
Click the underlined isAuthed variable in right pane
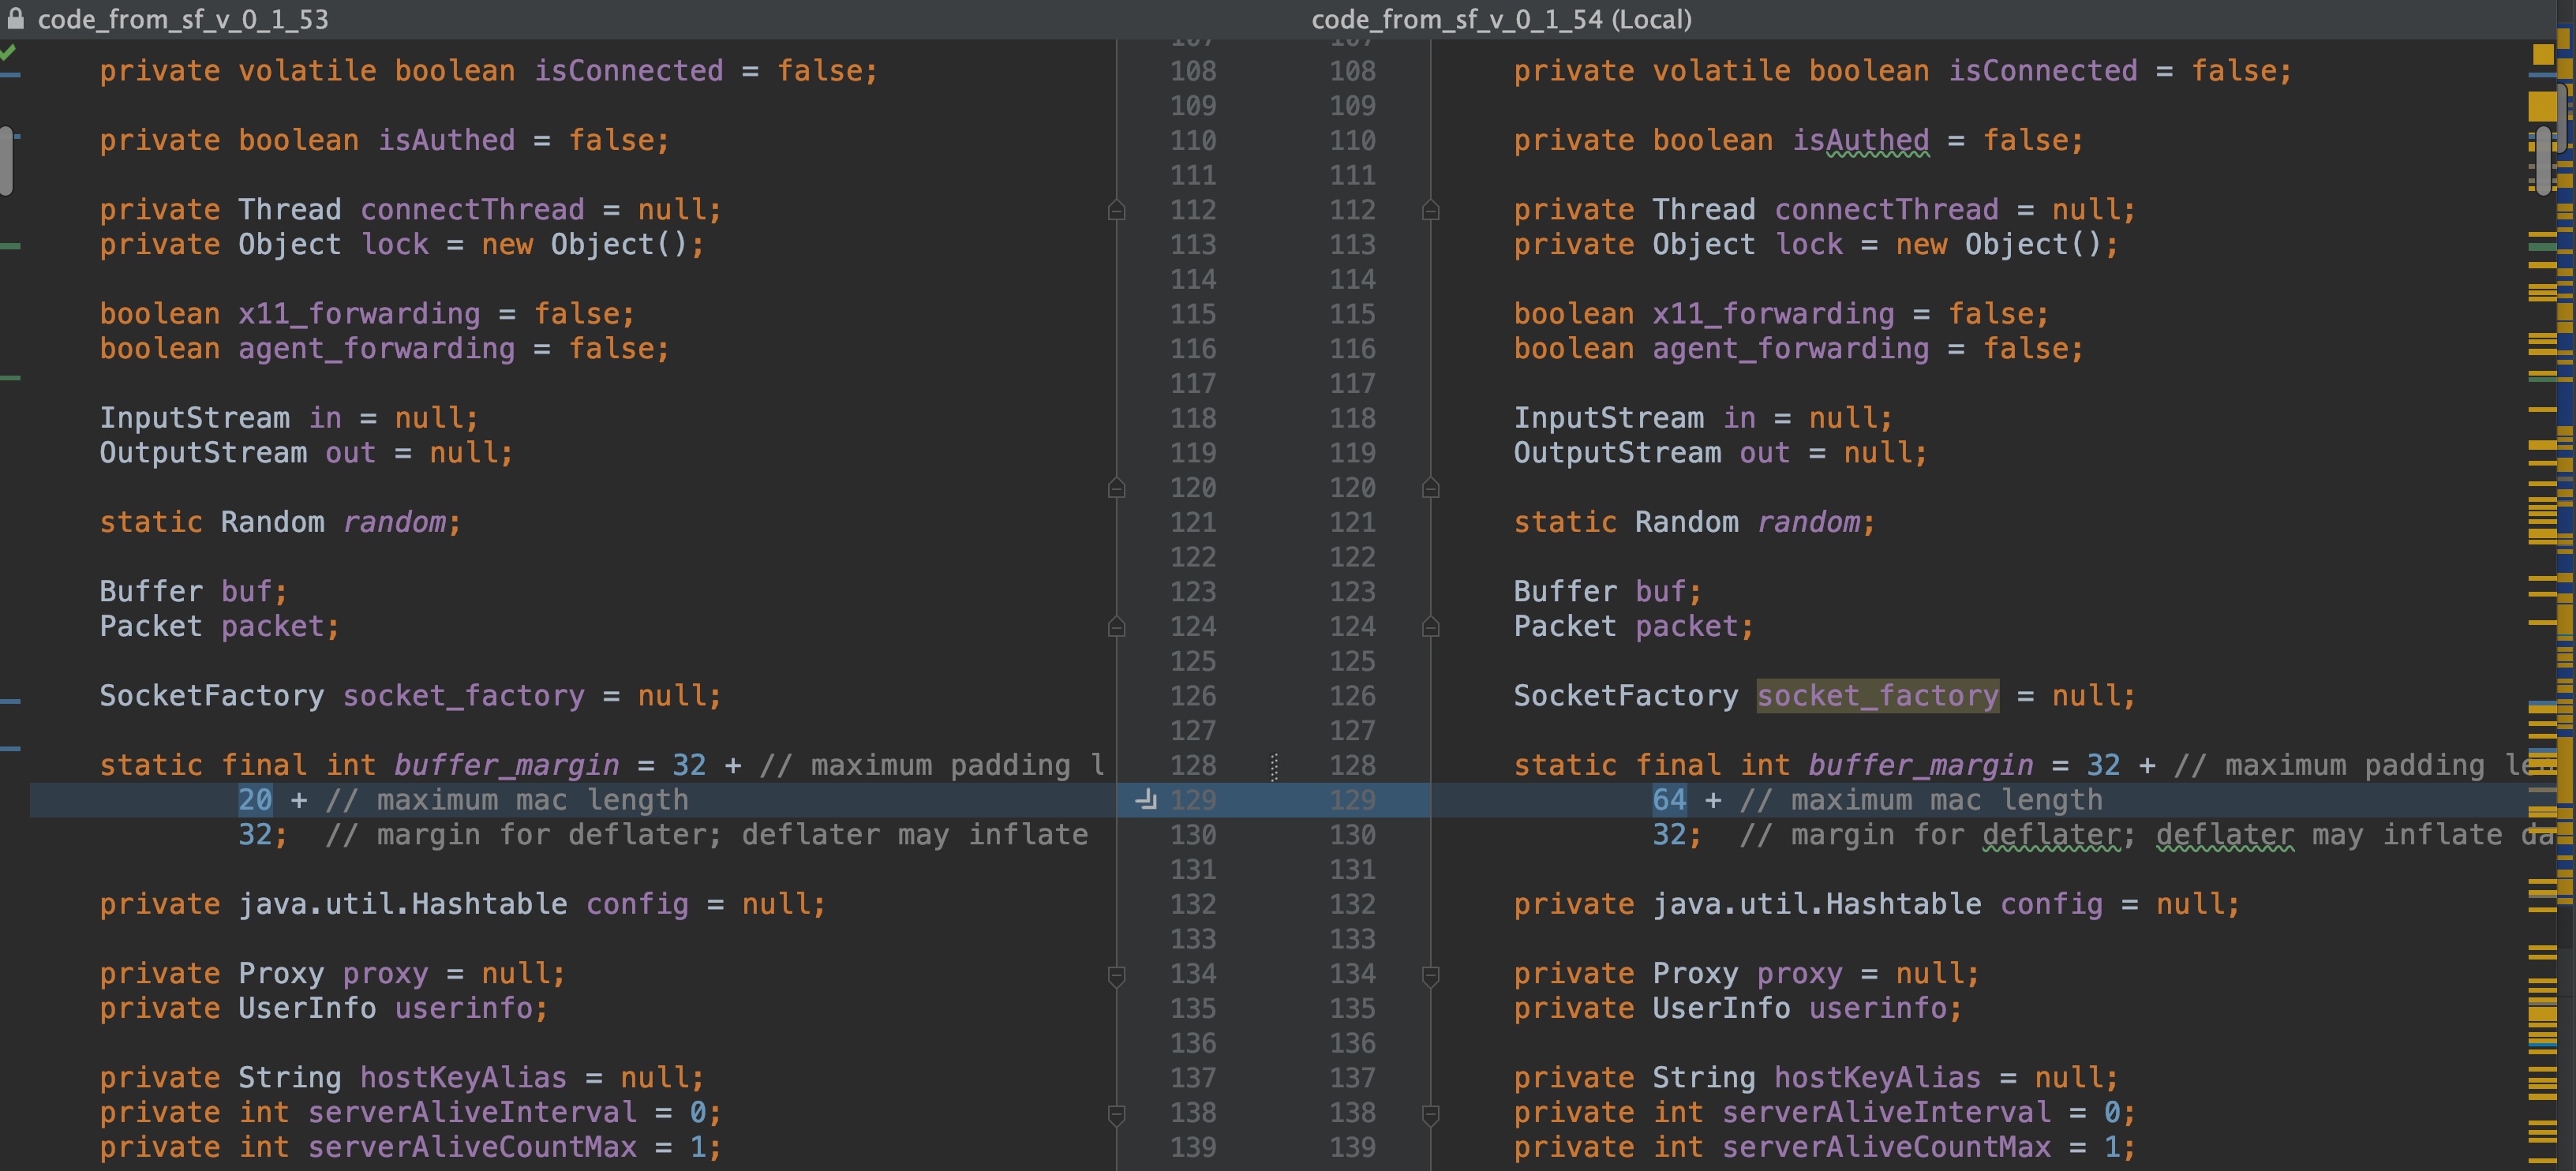[1860, 140]
